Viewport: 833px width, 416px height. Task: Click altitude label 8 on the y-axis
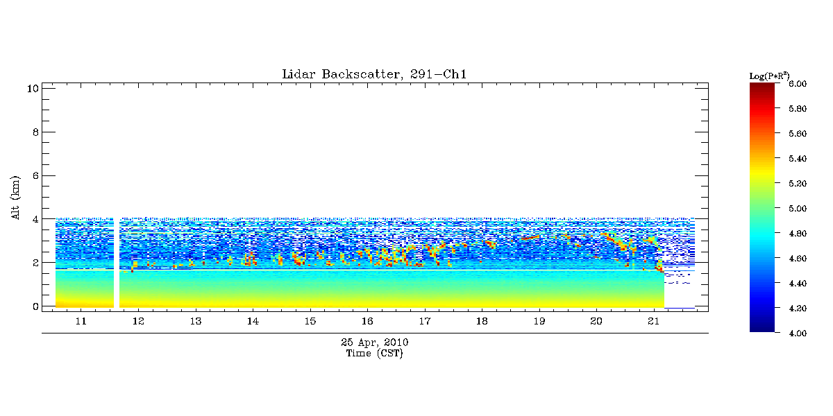coord(34,132)
